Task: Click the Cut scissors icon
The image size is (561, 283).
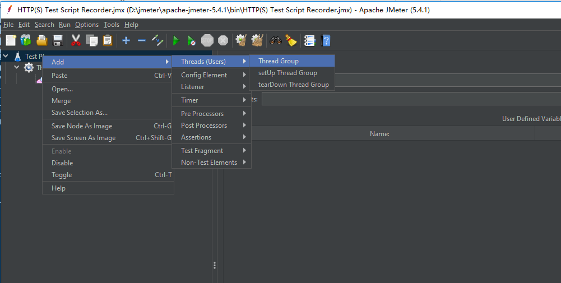Action: [x=76, y=40]
